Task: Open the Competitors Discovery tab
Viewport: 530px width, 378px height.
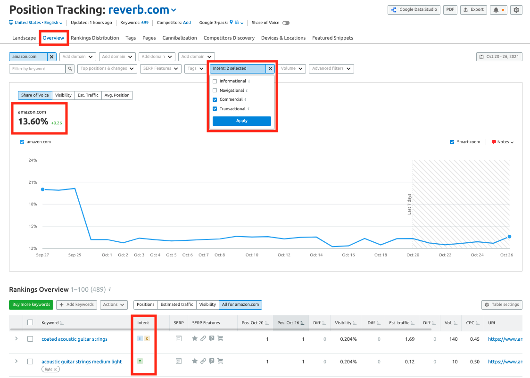Action: click(x=229, y=38)
